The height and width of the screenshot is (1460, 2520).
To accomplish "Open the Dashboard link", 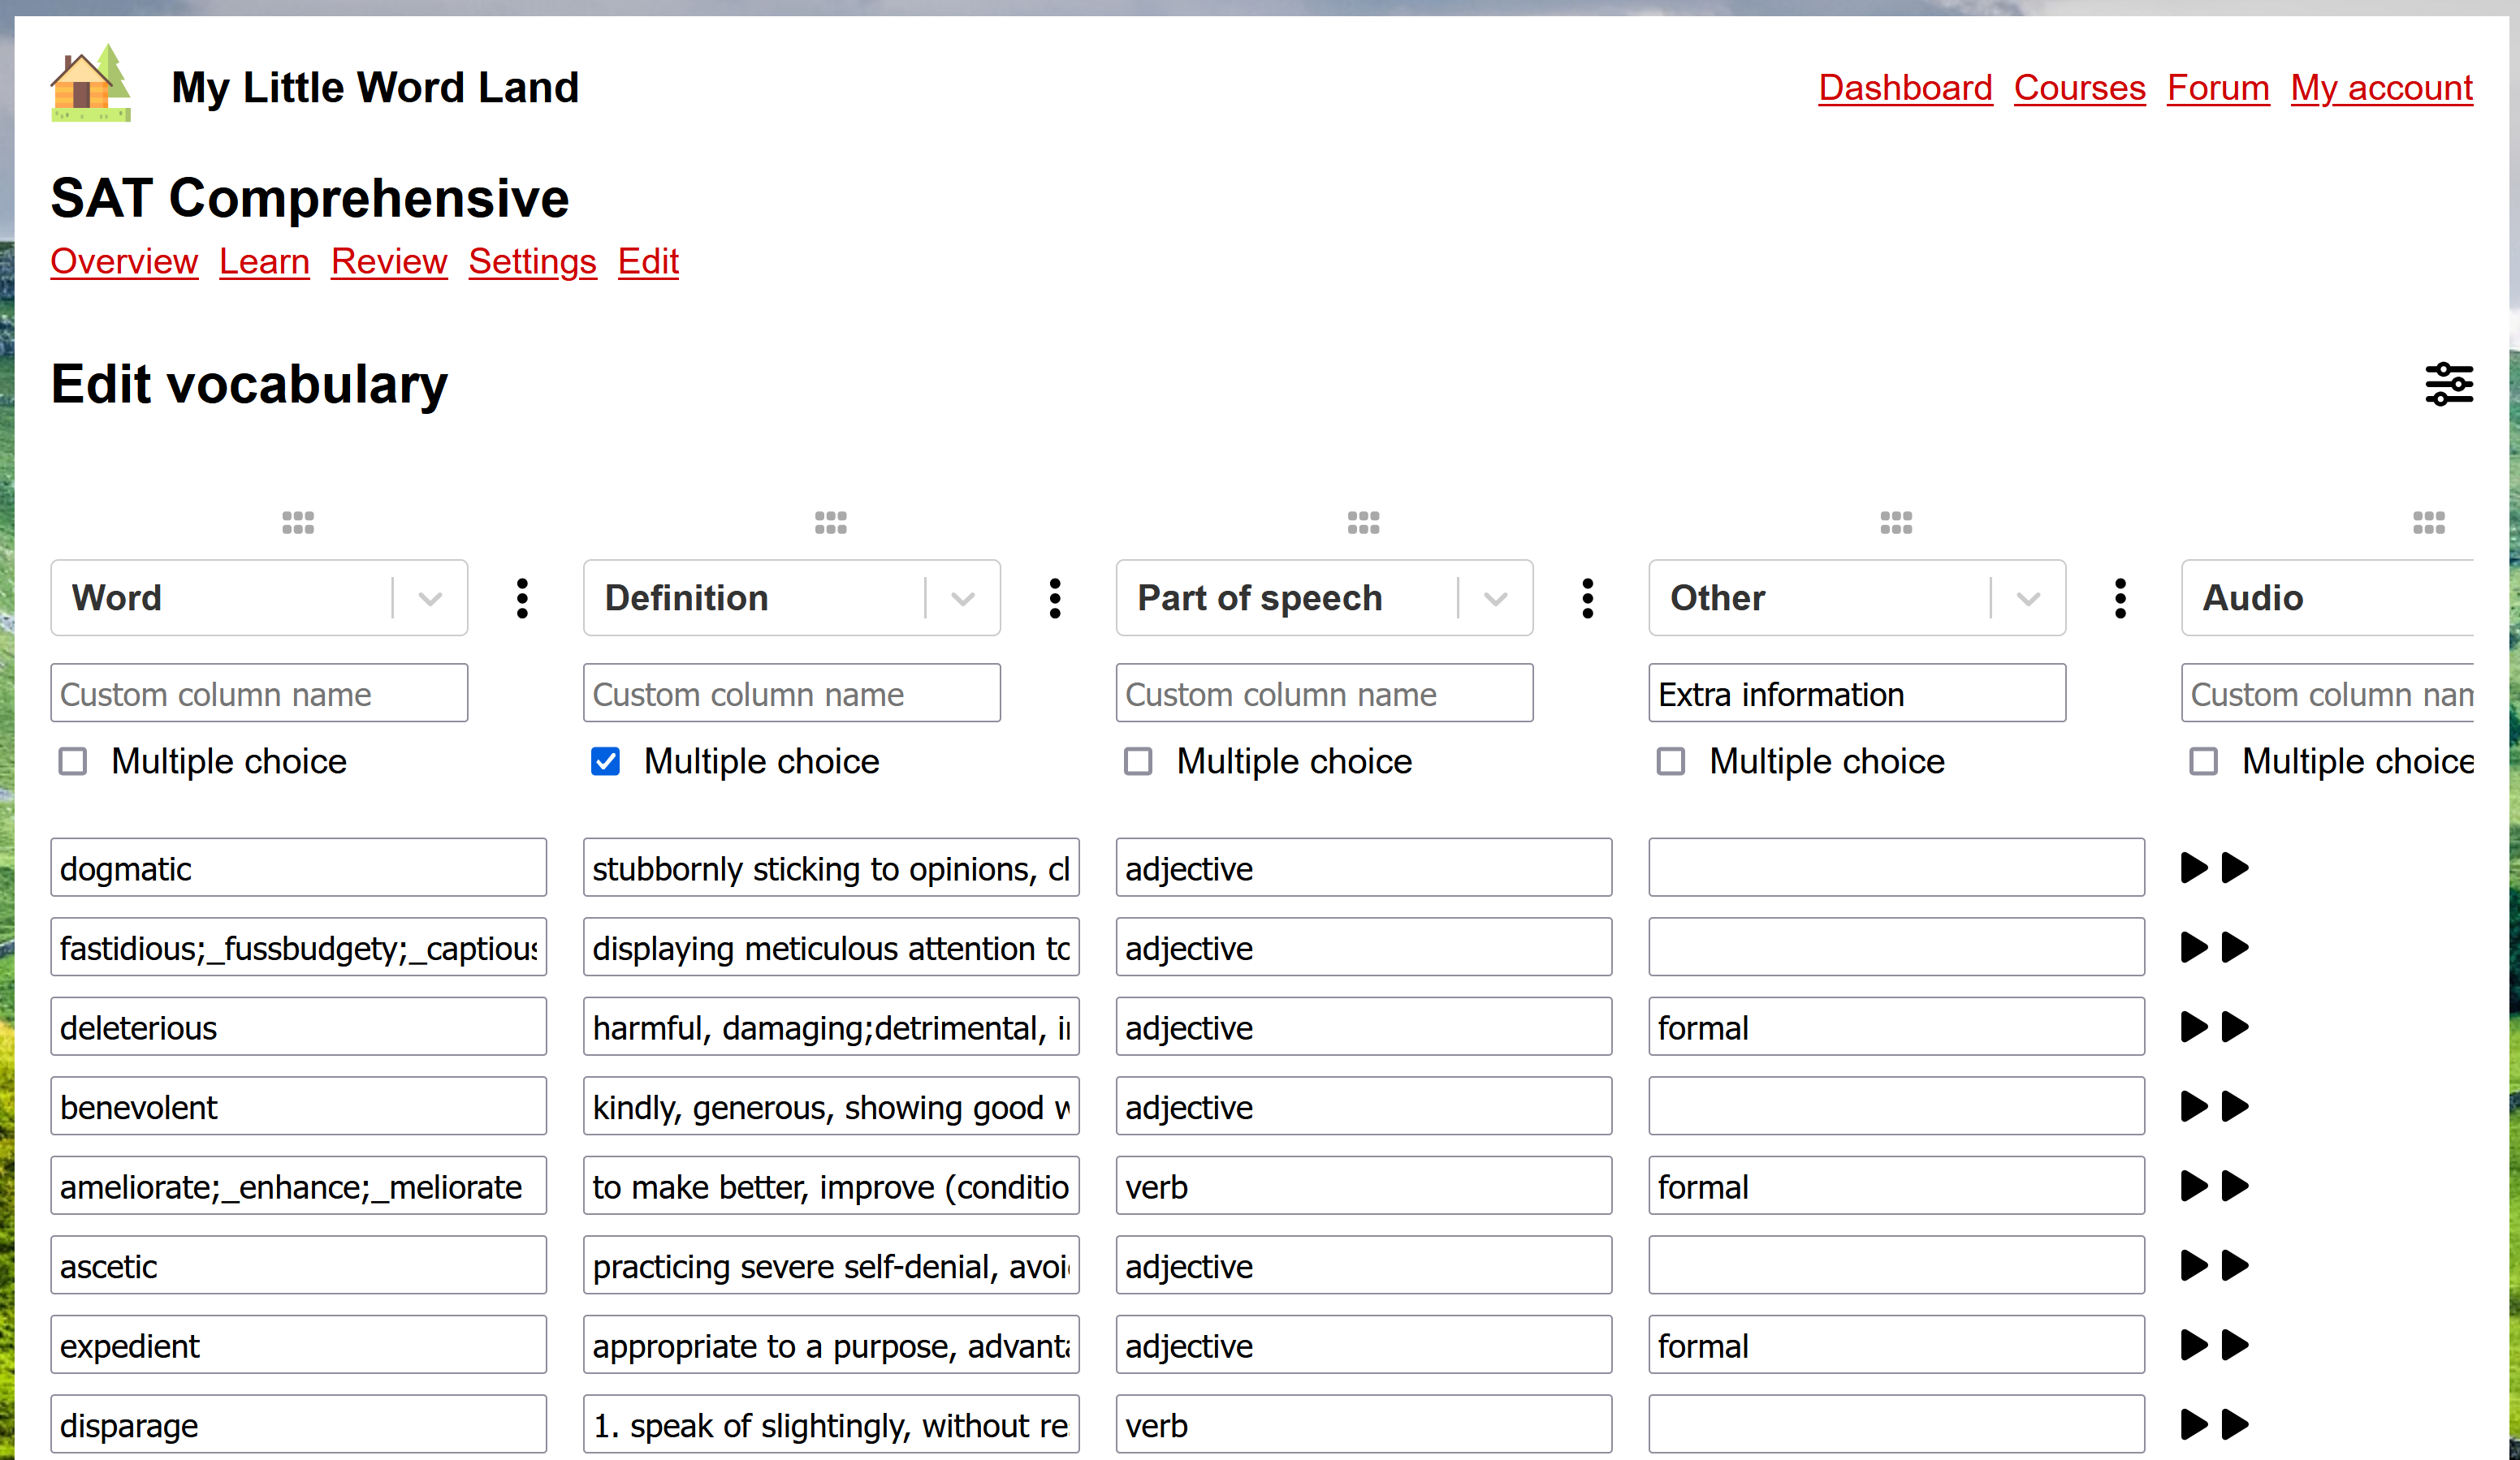I will pyautogui.click(x=1905, y=88).
